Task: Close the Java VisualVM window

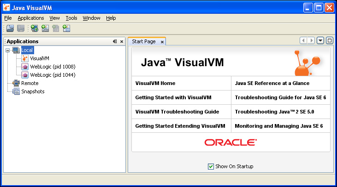Action: coord(329,8)
